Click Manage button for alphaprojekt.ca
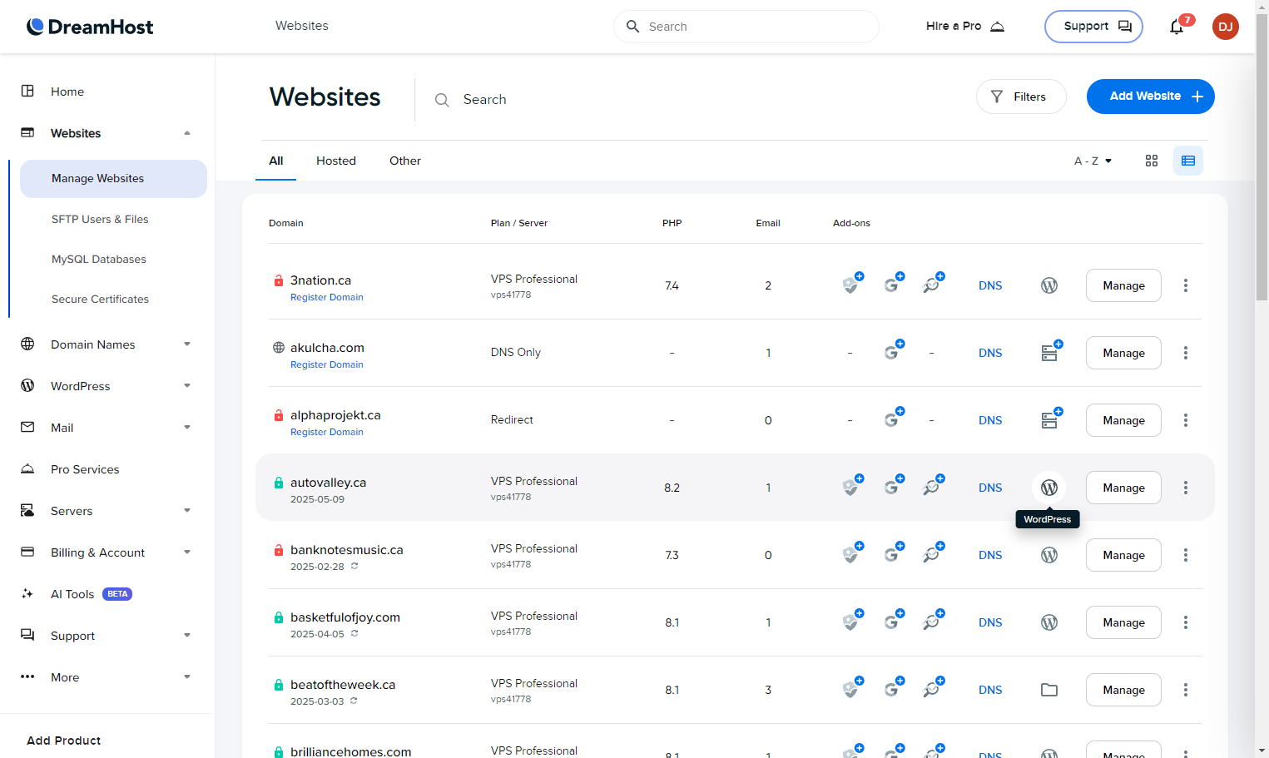 click(x=1123, y=420)
